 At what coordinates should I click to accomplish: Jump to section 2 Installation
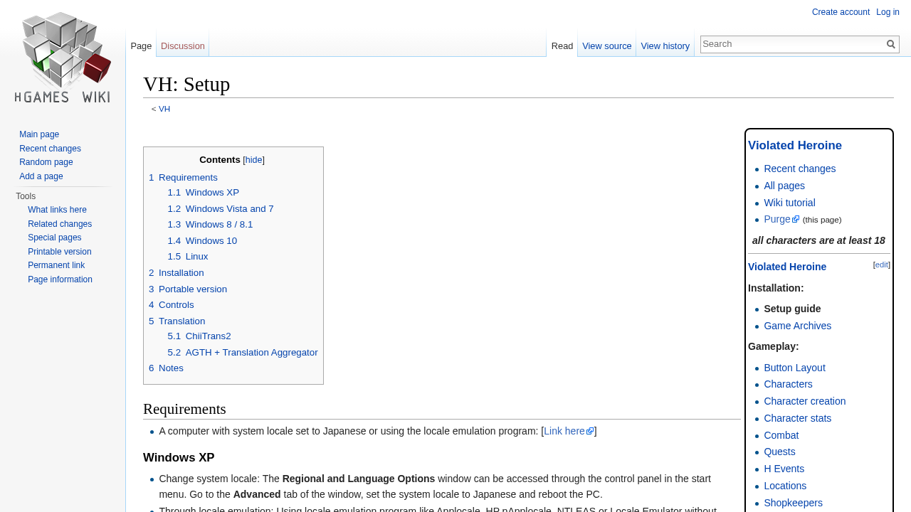[x=177, y=273]
